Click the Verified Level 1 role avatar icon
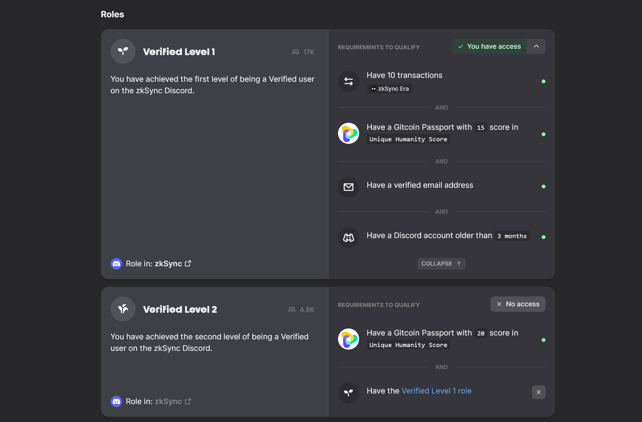Viewport: 642px width, 422px height. click(123, 51)
